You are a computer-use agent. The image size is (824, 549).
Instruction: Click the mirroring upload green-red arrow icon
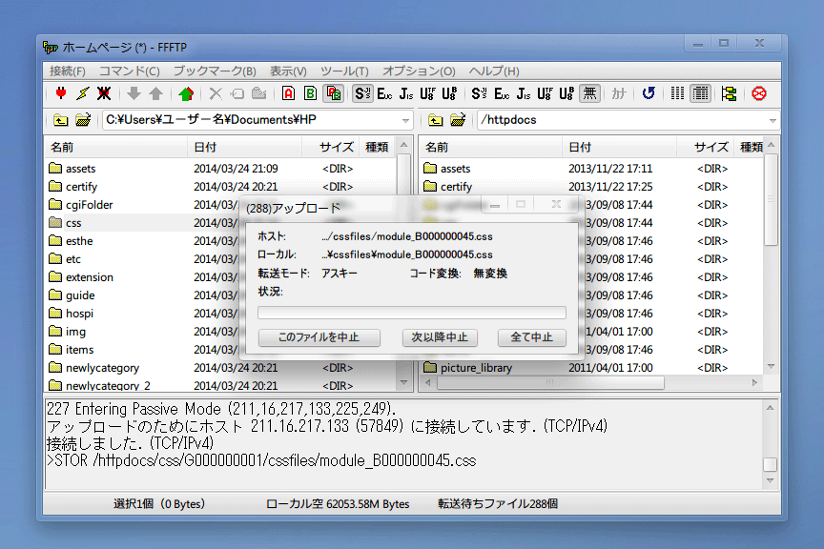pos(186,93)
